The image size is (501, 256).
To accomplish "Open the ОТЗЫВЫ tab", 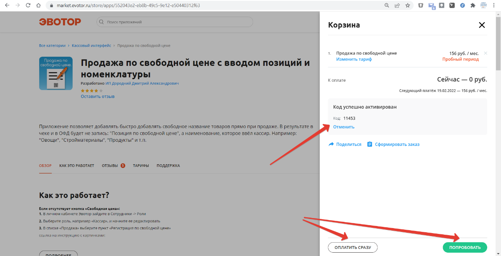I will (x=114, y=166).
